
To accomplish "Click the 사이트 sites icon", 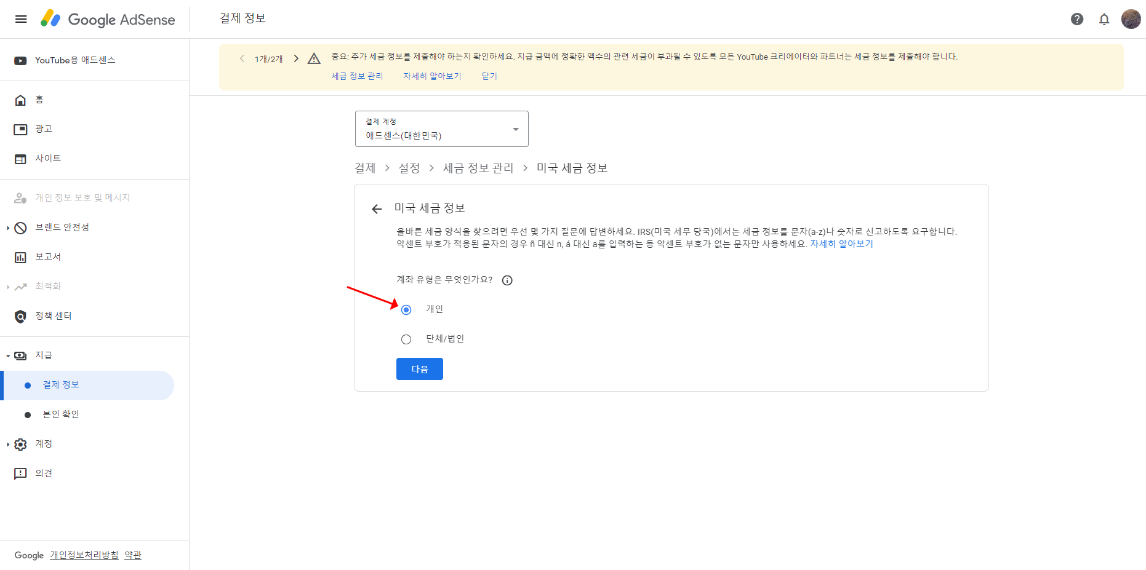I will click(x=20, y=159).
